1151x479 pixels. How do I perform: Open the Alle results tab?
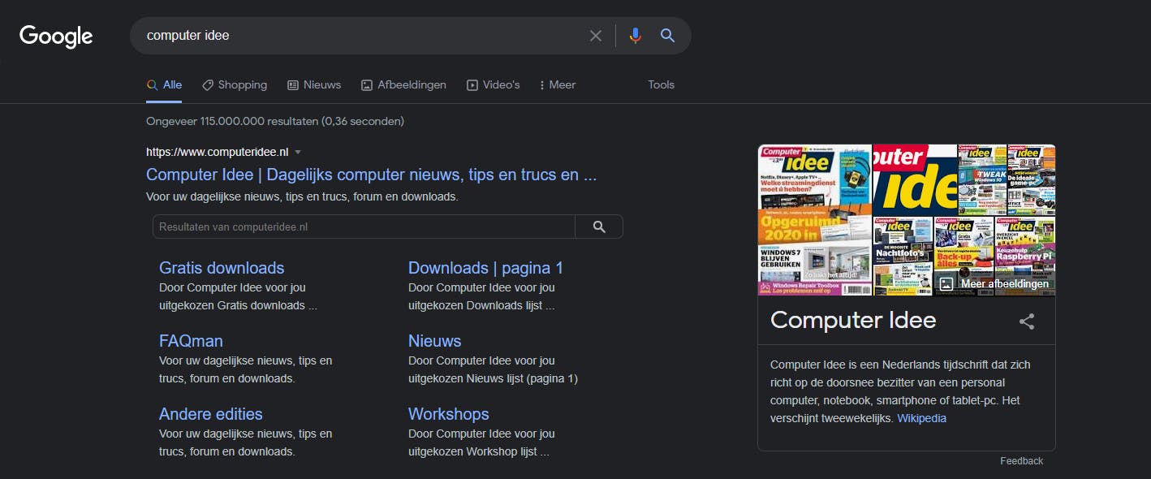pyautogui.click(x=164, y=84)
